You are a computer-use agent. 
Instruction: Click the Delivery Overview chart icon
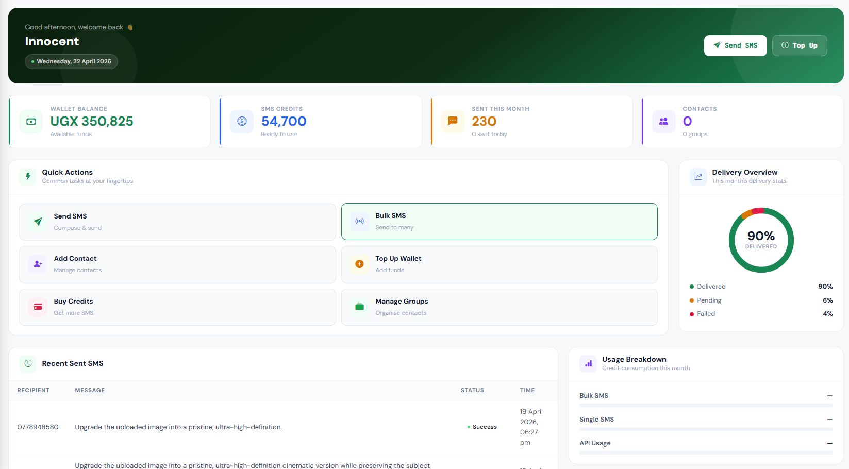(698, 176)
